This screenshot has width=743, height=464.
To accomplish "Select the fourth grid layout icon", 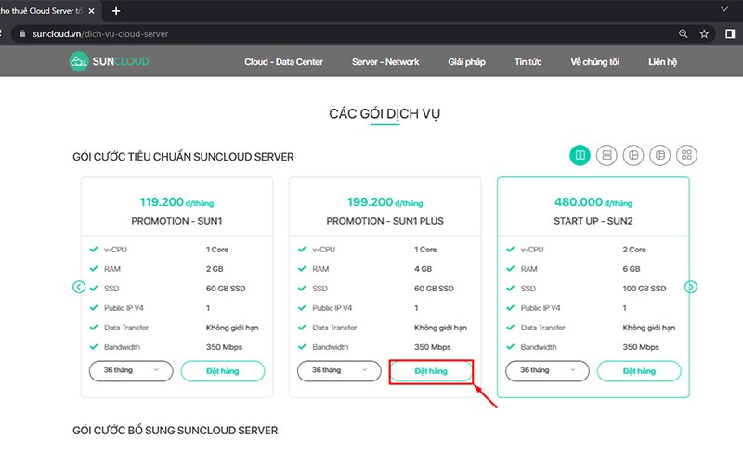I will [660, 155].
